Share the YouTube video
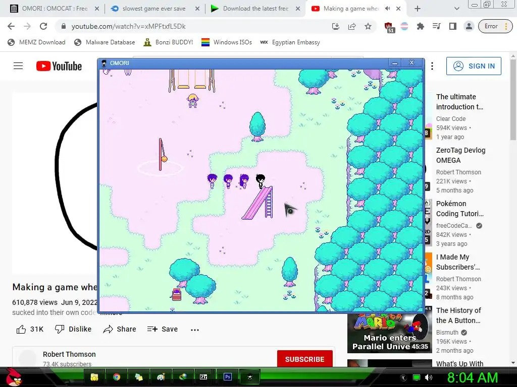 point(119,329)
